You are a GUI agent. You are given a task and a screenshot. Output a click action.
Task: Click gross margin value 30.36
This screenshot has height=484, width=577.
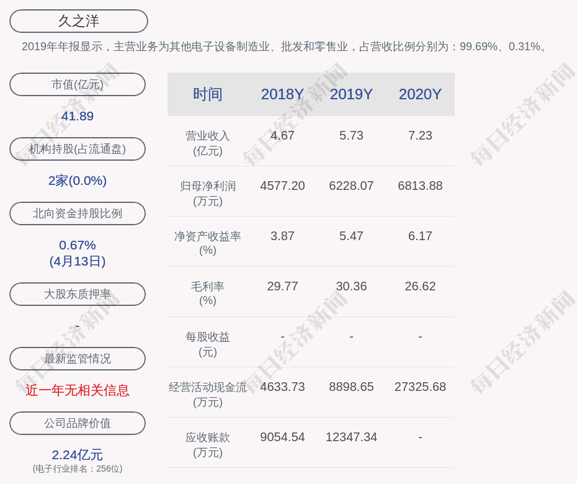(x=351, y=286)
